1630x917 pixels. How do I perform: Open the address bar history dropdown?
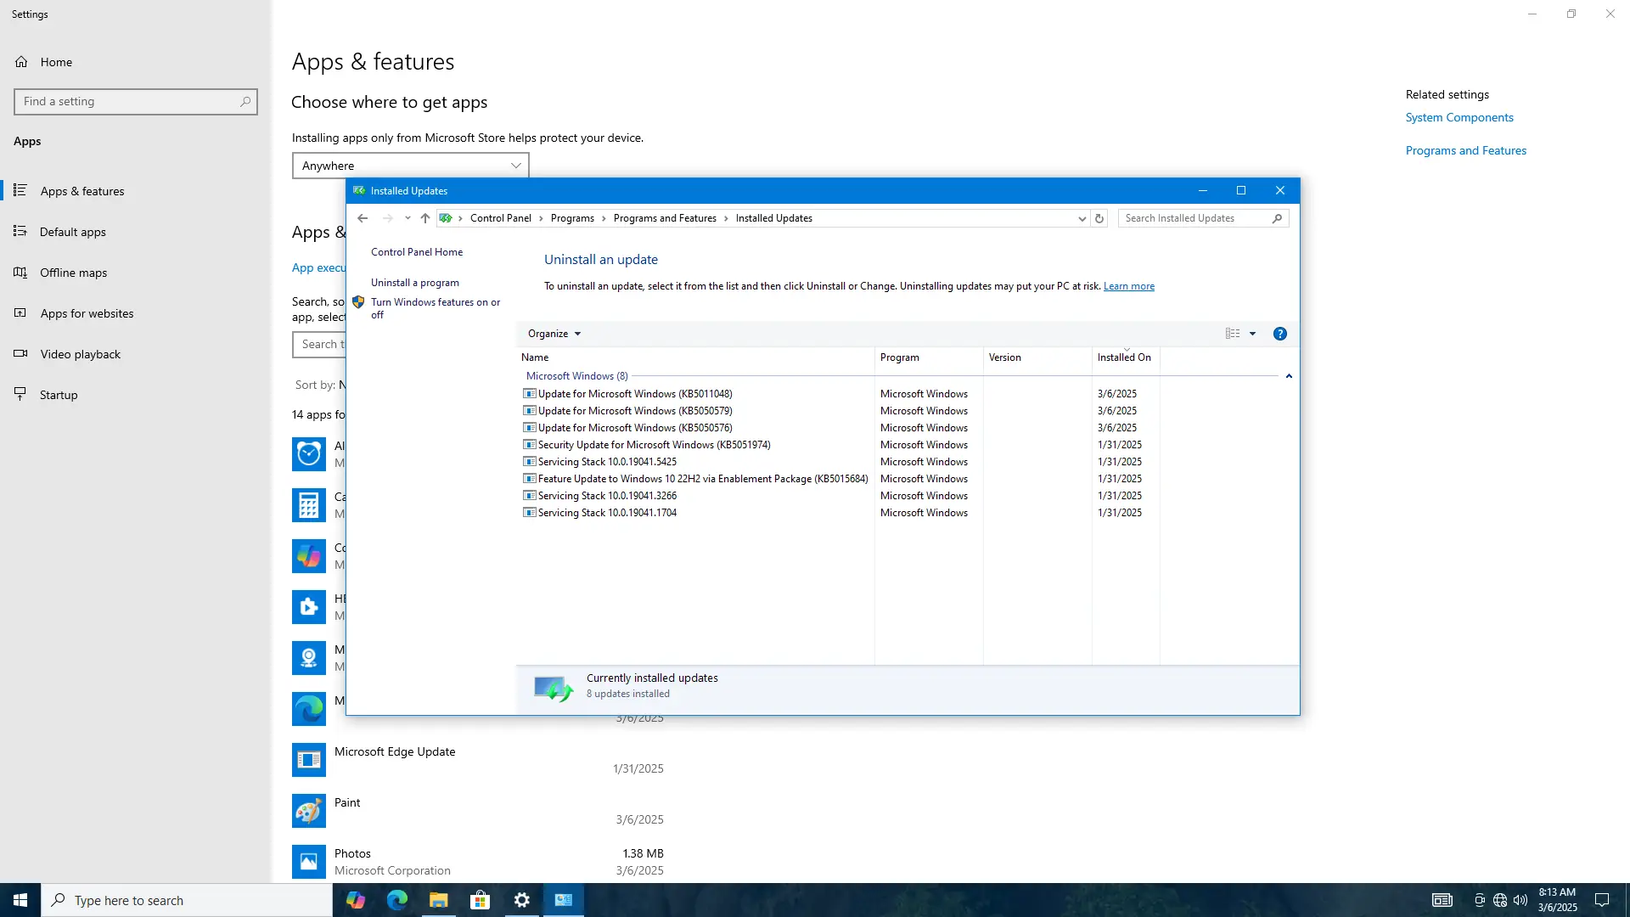[1082, 218]
